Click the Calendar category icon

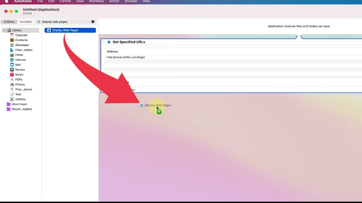tap(12, 35)
